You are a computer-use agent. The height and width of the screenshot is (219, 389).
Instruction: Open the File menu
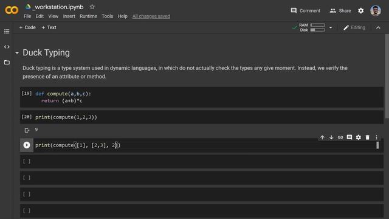point(27,16)
